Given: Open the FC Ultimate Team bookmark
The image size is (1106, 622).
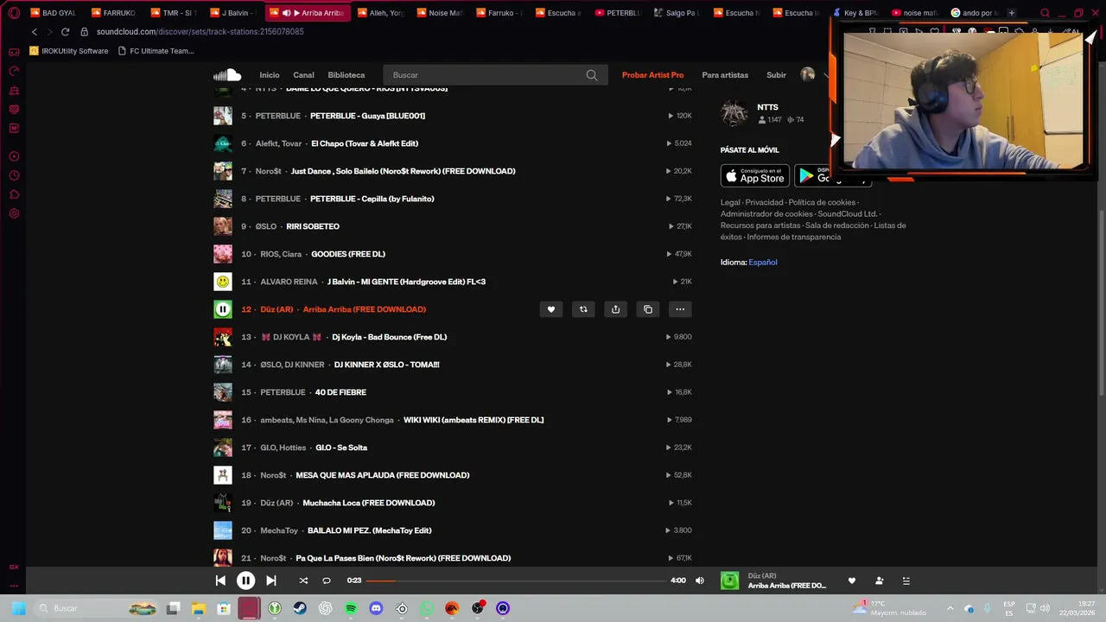Looking at the screenshot, I should click(156, 51).
